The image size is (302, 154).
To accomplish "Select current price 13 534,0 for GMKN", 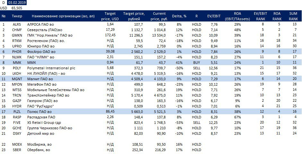I will pos(159,35).
